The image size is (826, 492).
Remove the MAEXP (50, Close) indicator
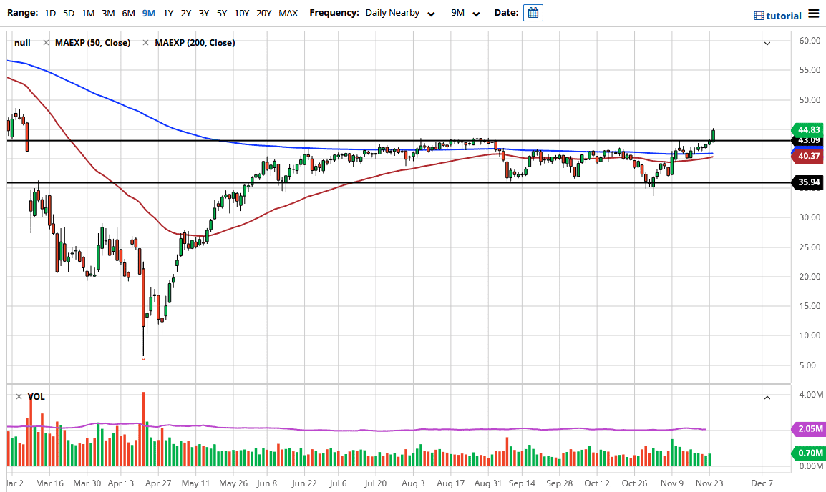tap(45, 42)
